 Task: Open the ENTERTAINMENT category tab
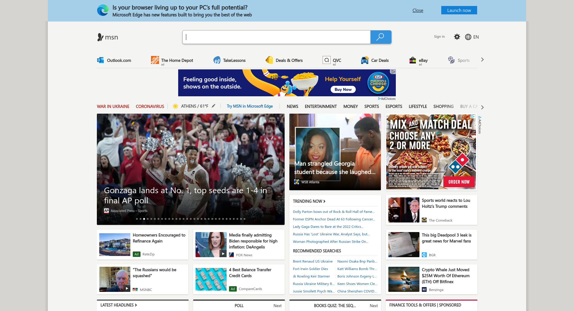point(321,106)
